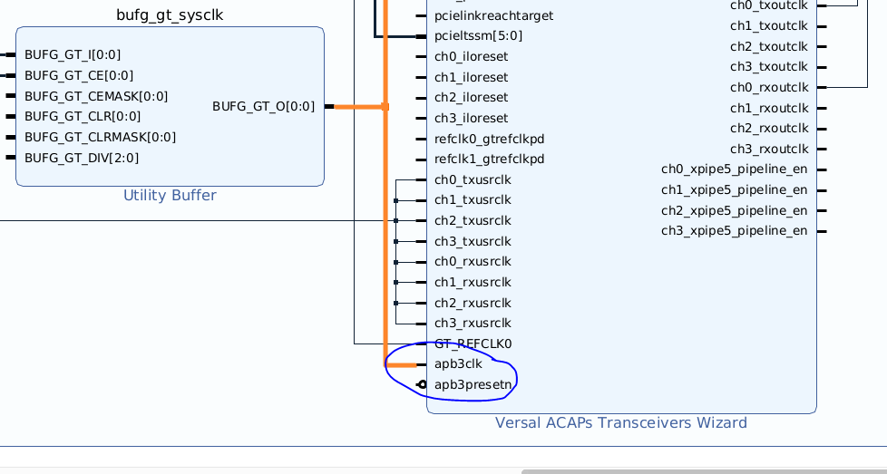Click the BUFG_GT_I[0:0] input pin

pos(73,54)
